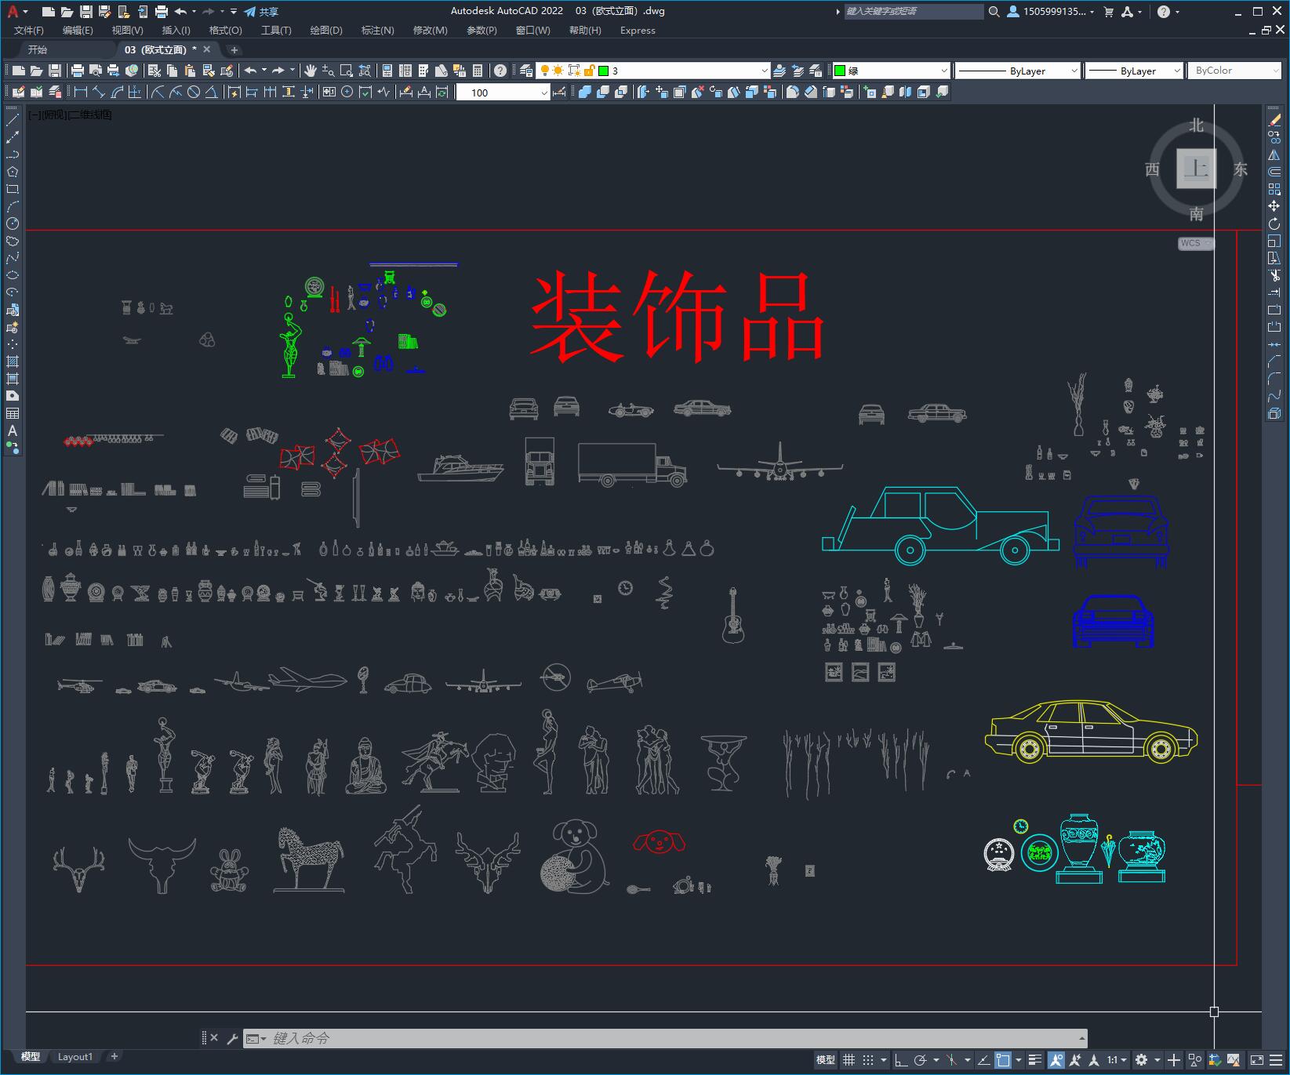This screenshot has width=1290, height=1075.
Task: Open the Hatch tool
Action: click(x=13, y=360)
